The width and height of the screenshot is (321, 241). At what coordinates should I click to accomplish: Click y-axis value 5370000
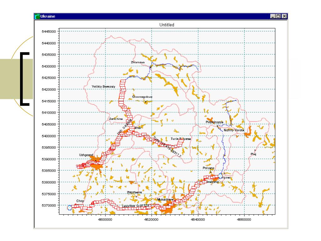(49, 206)
